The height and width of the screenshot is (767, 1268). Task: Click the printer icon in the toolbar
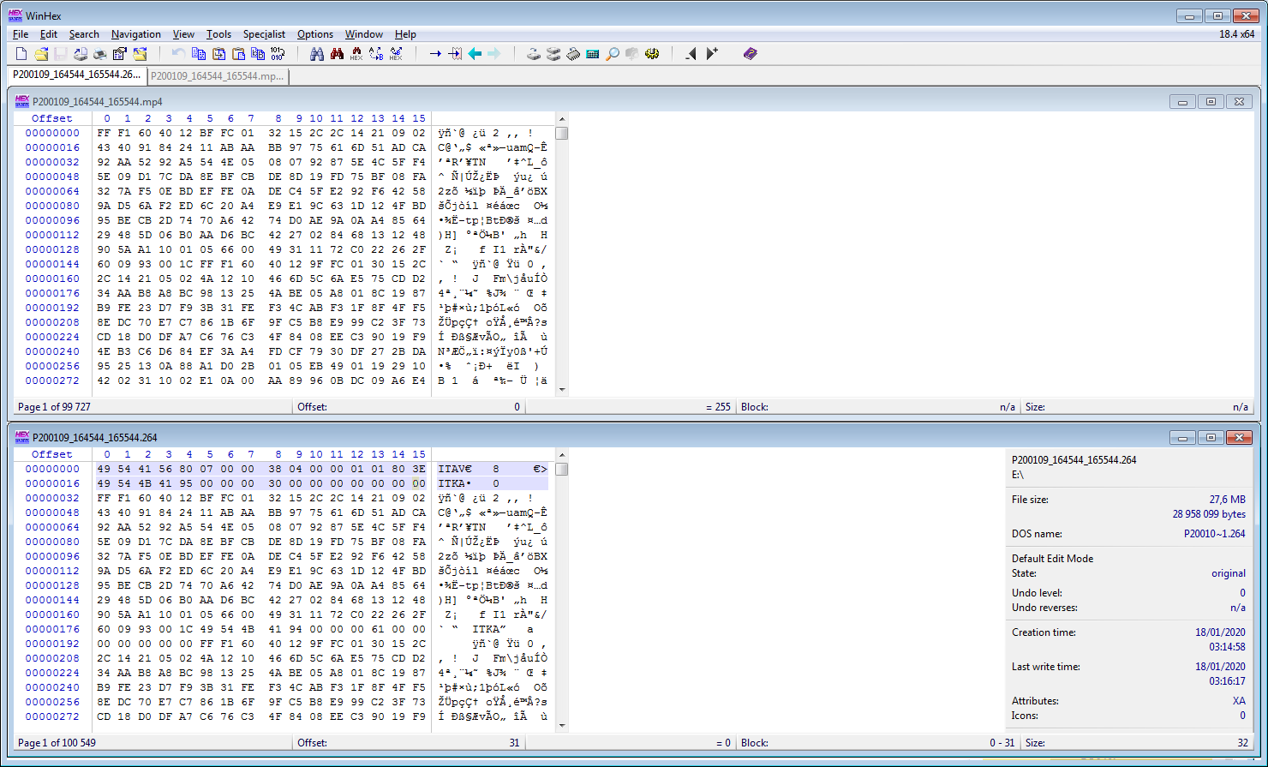99,54
